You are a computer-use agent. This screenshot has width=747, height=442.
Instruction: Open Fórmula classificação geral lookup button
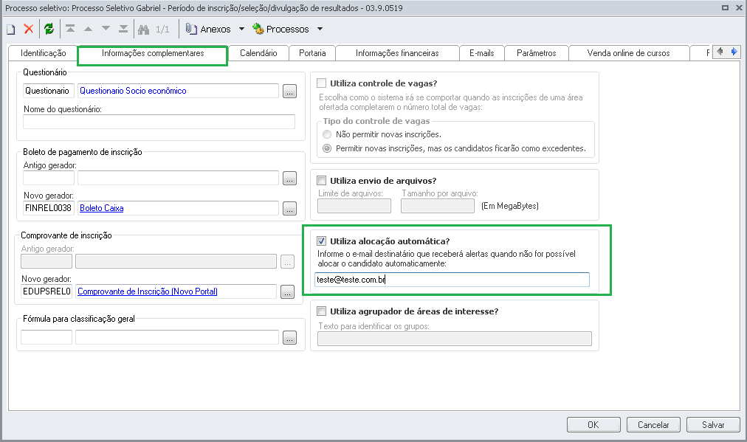tap(289, 338)
